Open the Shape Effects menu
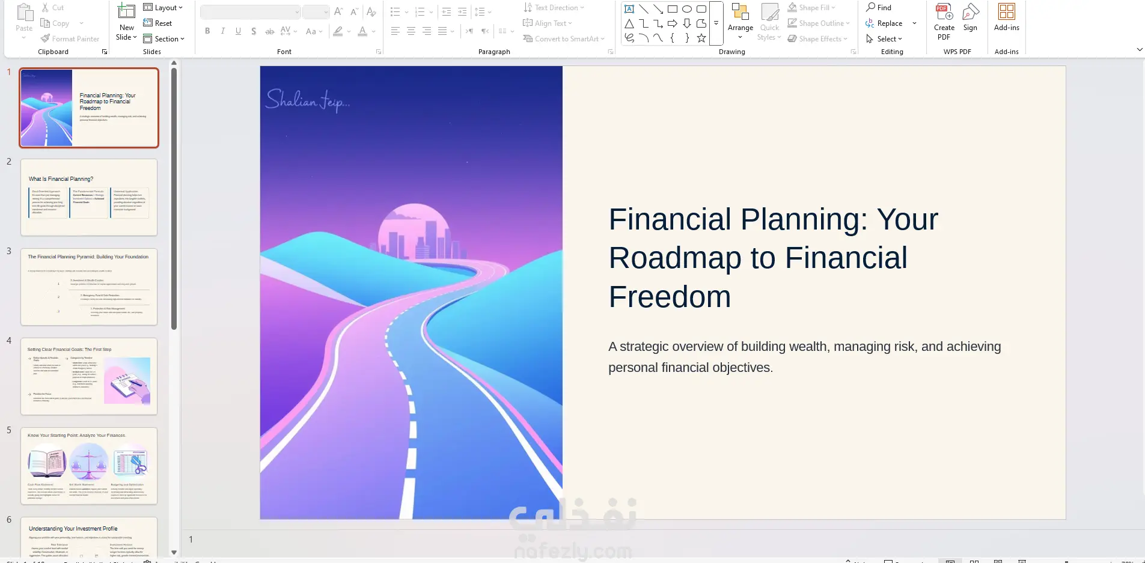This screenshot has width=1145, height=563. coord(817,39)
